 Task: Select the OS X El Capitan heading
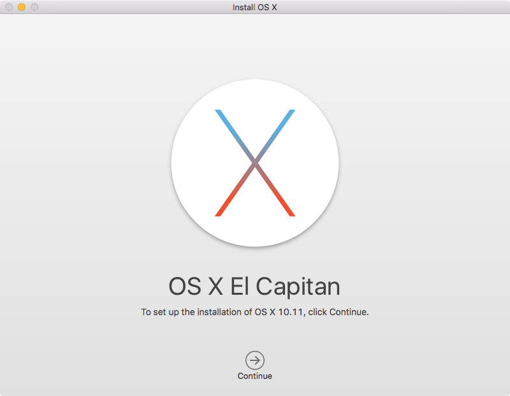[x=255, y=286]
